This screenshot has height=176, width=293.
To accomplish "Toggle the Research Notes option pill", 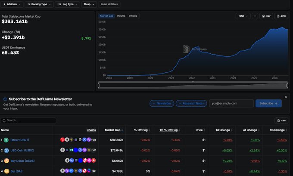I will coord(191,103).
